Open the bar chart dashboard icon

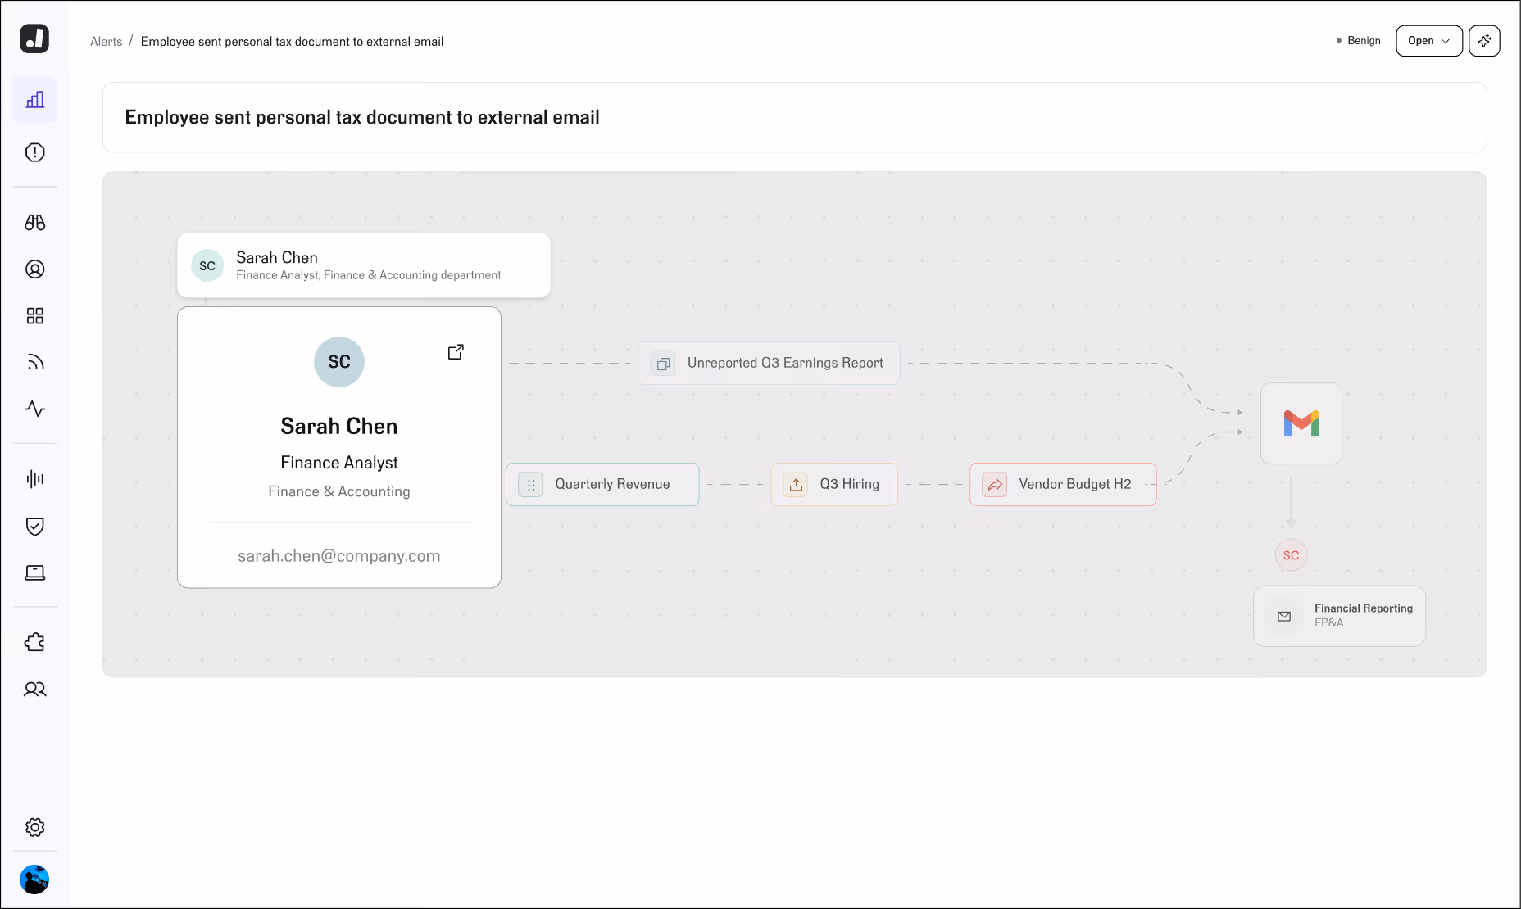[34, 100]
